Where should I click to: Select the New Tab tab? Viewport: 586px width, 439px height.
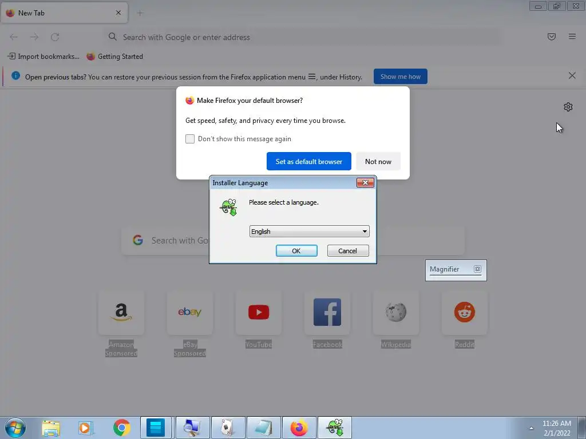[x=64, y=13]
